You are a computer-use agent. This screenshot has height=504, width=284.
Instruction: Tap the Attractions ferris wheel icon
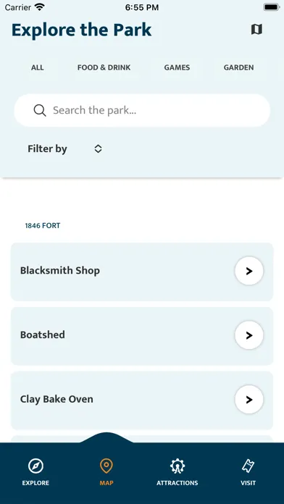(177, 466)
